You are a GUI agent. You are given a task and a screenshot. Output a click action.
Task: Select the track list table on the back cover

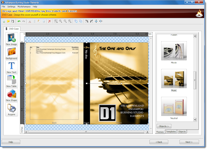pyautogui.click(x=54, y=83)
